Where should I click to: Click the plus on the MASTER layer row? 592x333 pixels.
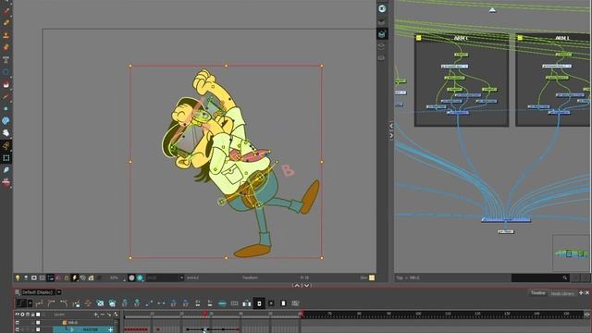[111, 330]
